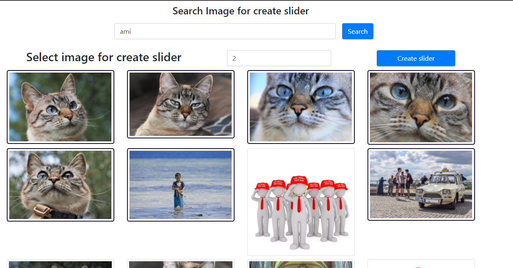Select the boy standing in the sea image
This screenshot has height=268, width=513.
[x=181, y=185]
